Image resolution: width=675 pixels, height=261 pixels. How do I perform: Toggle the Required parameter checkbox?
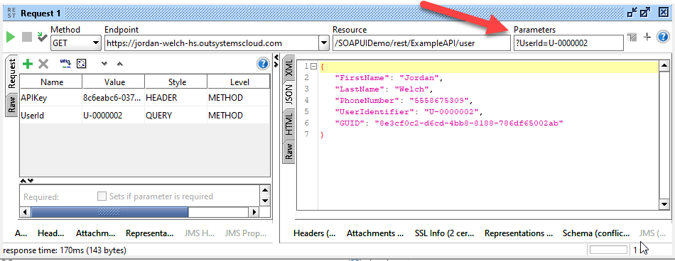[102, 196]
